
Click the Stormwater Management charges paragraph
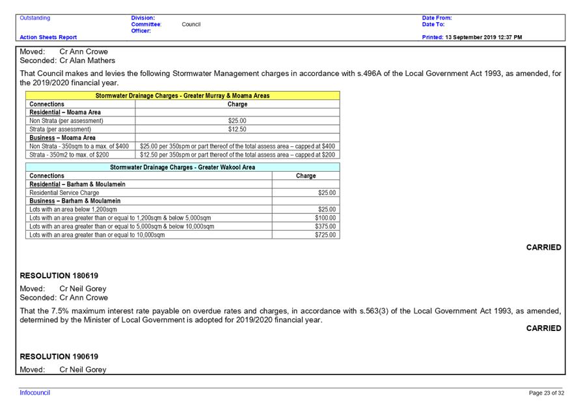[290, 78]
